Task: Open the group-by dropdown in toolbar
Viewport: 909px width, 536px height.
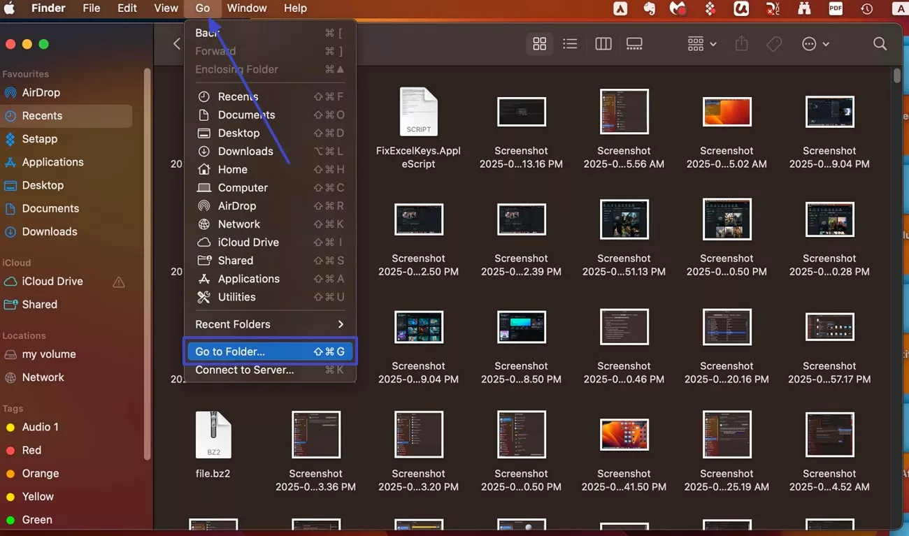Action: [701, 44]
